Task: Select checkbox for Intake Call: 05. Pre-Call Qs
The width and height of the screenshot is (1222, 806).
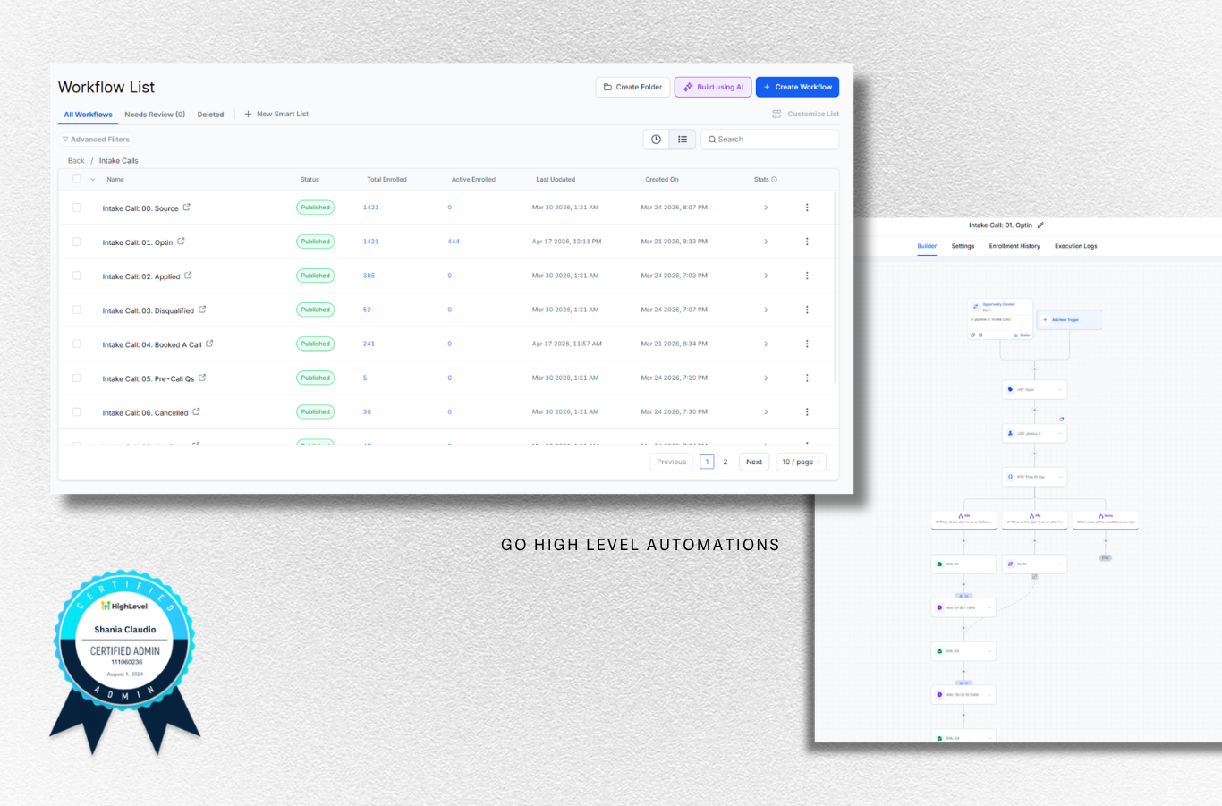Action: [x=77, y=378]
